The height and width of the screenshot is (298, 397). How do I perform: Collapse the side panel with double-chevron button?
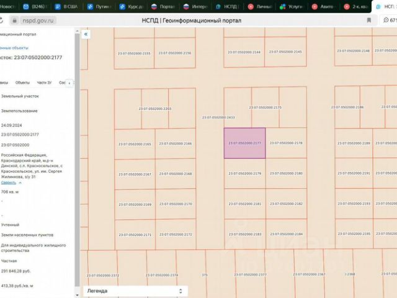click(86, 34)
